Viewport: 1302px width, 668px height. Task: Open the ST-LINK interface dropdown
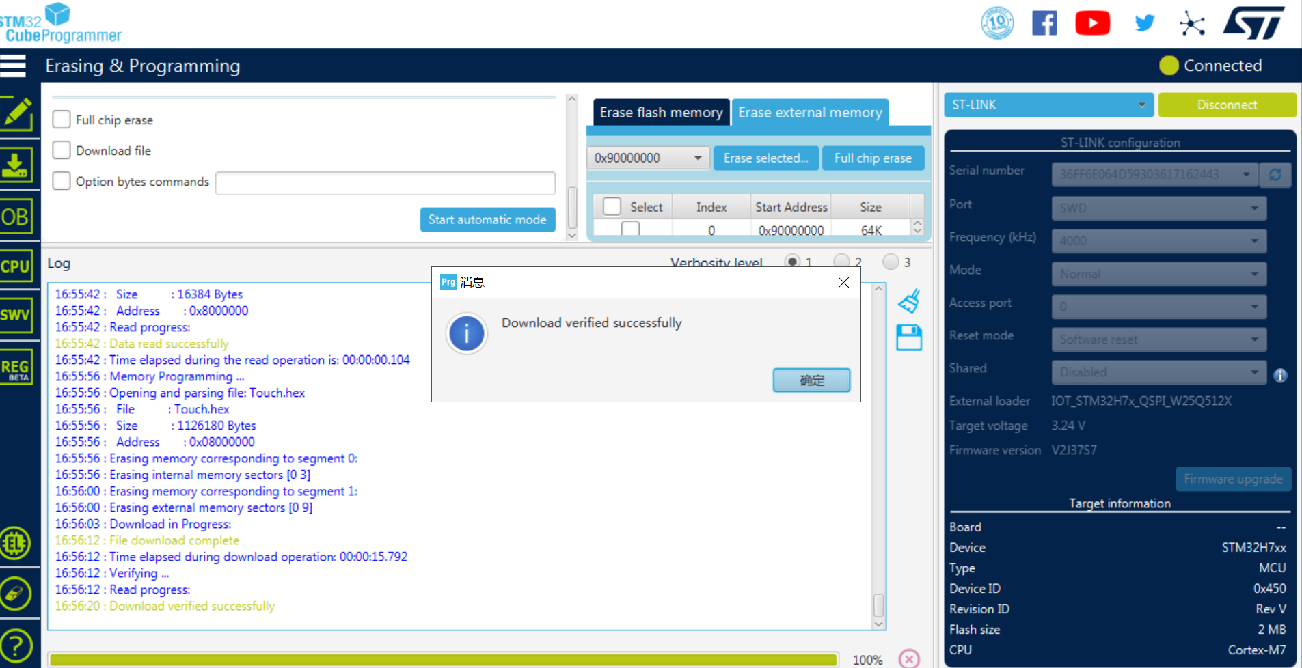(x=1048, y=105)
